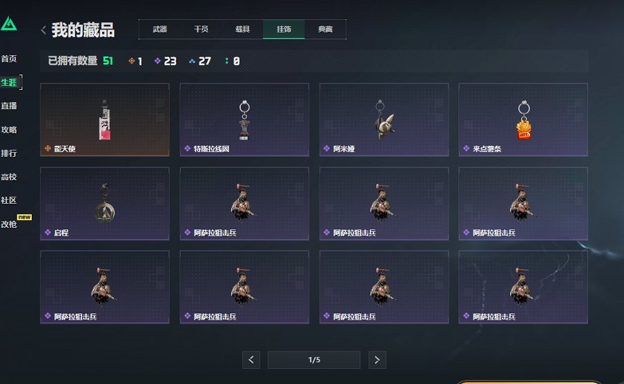Select the 启程 medallion charm
The width and height of the screenshot is (624, 384).
click(105, 204)
